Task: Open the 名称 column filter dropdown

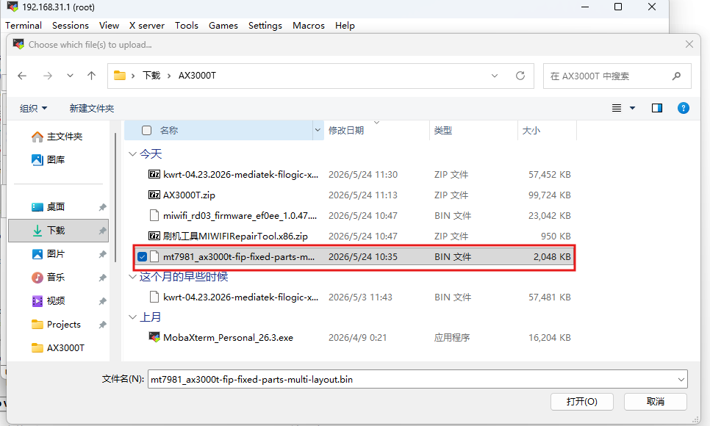Action: 318,131
